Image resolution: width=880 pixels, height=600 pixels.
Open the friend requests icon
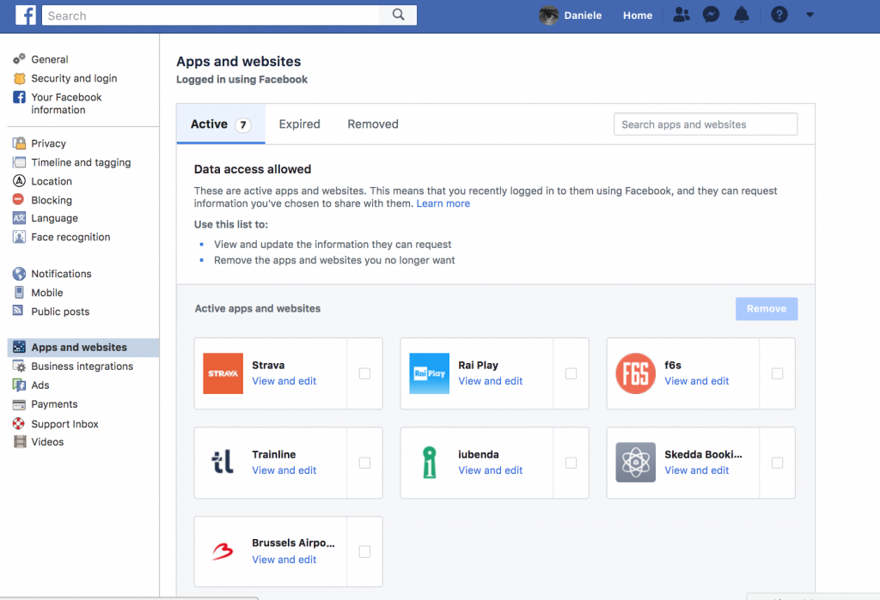(x=681, y=15)
